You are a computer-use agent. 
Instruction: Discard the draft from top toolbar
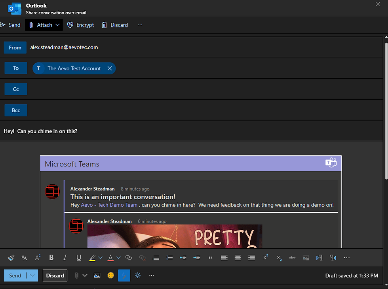tap(114, 25)
